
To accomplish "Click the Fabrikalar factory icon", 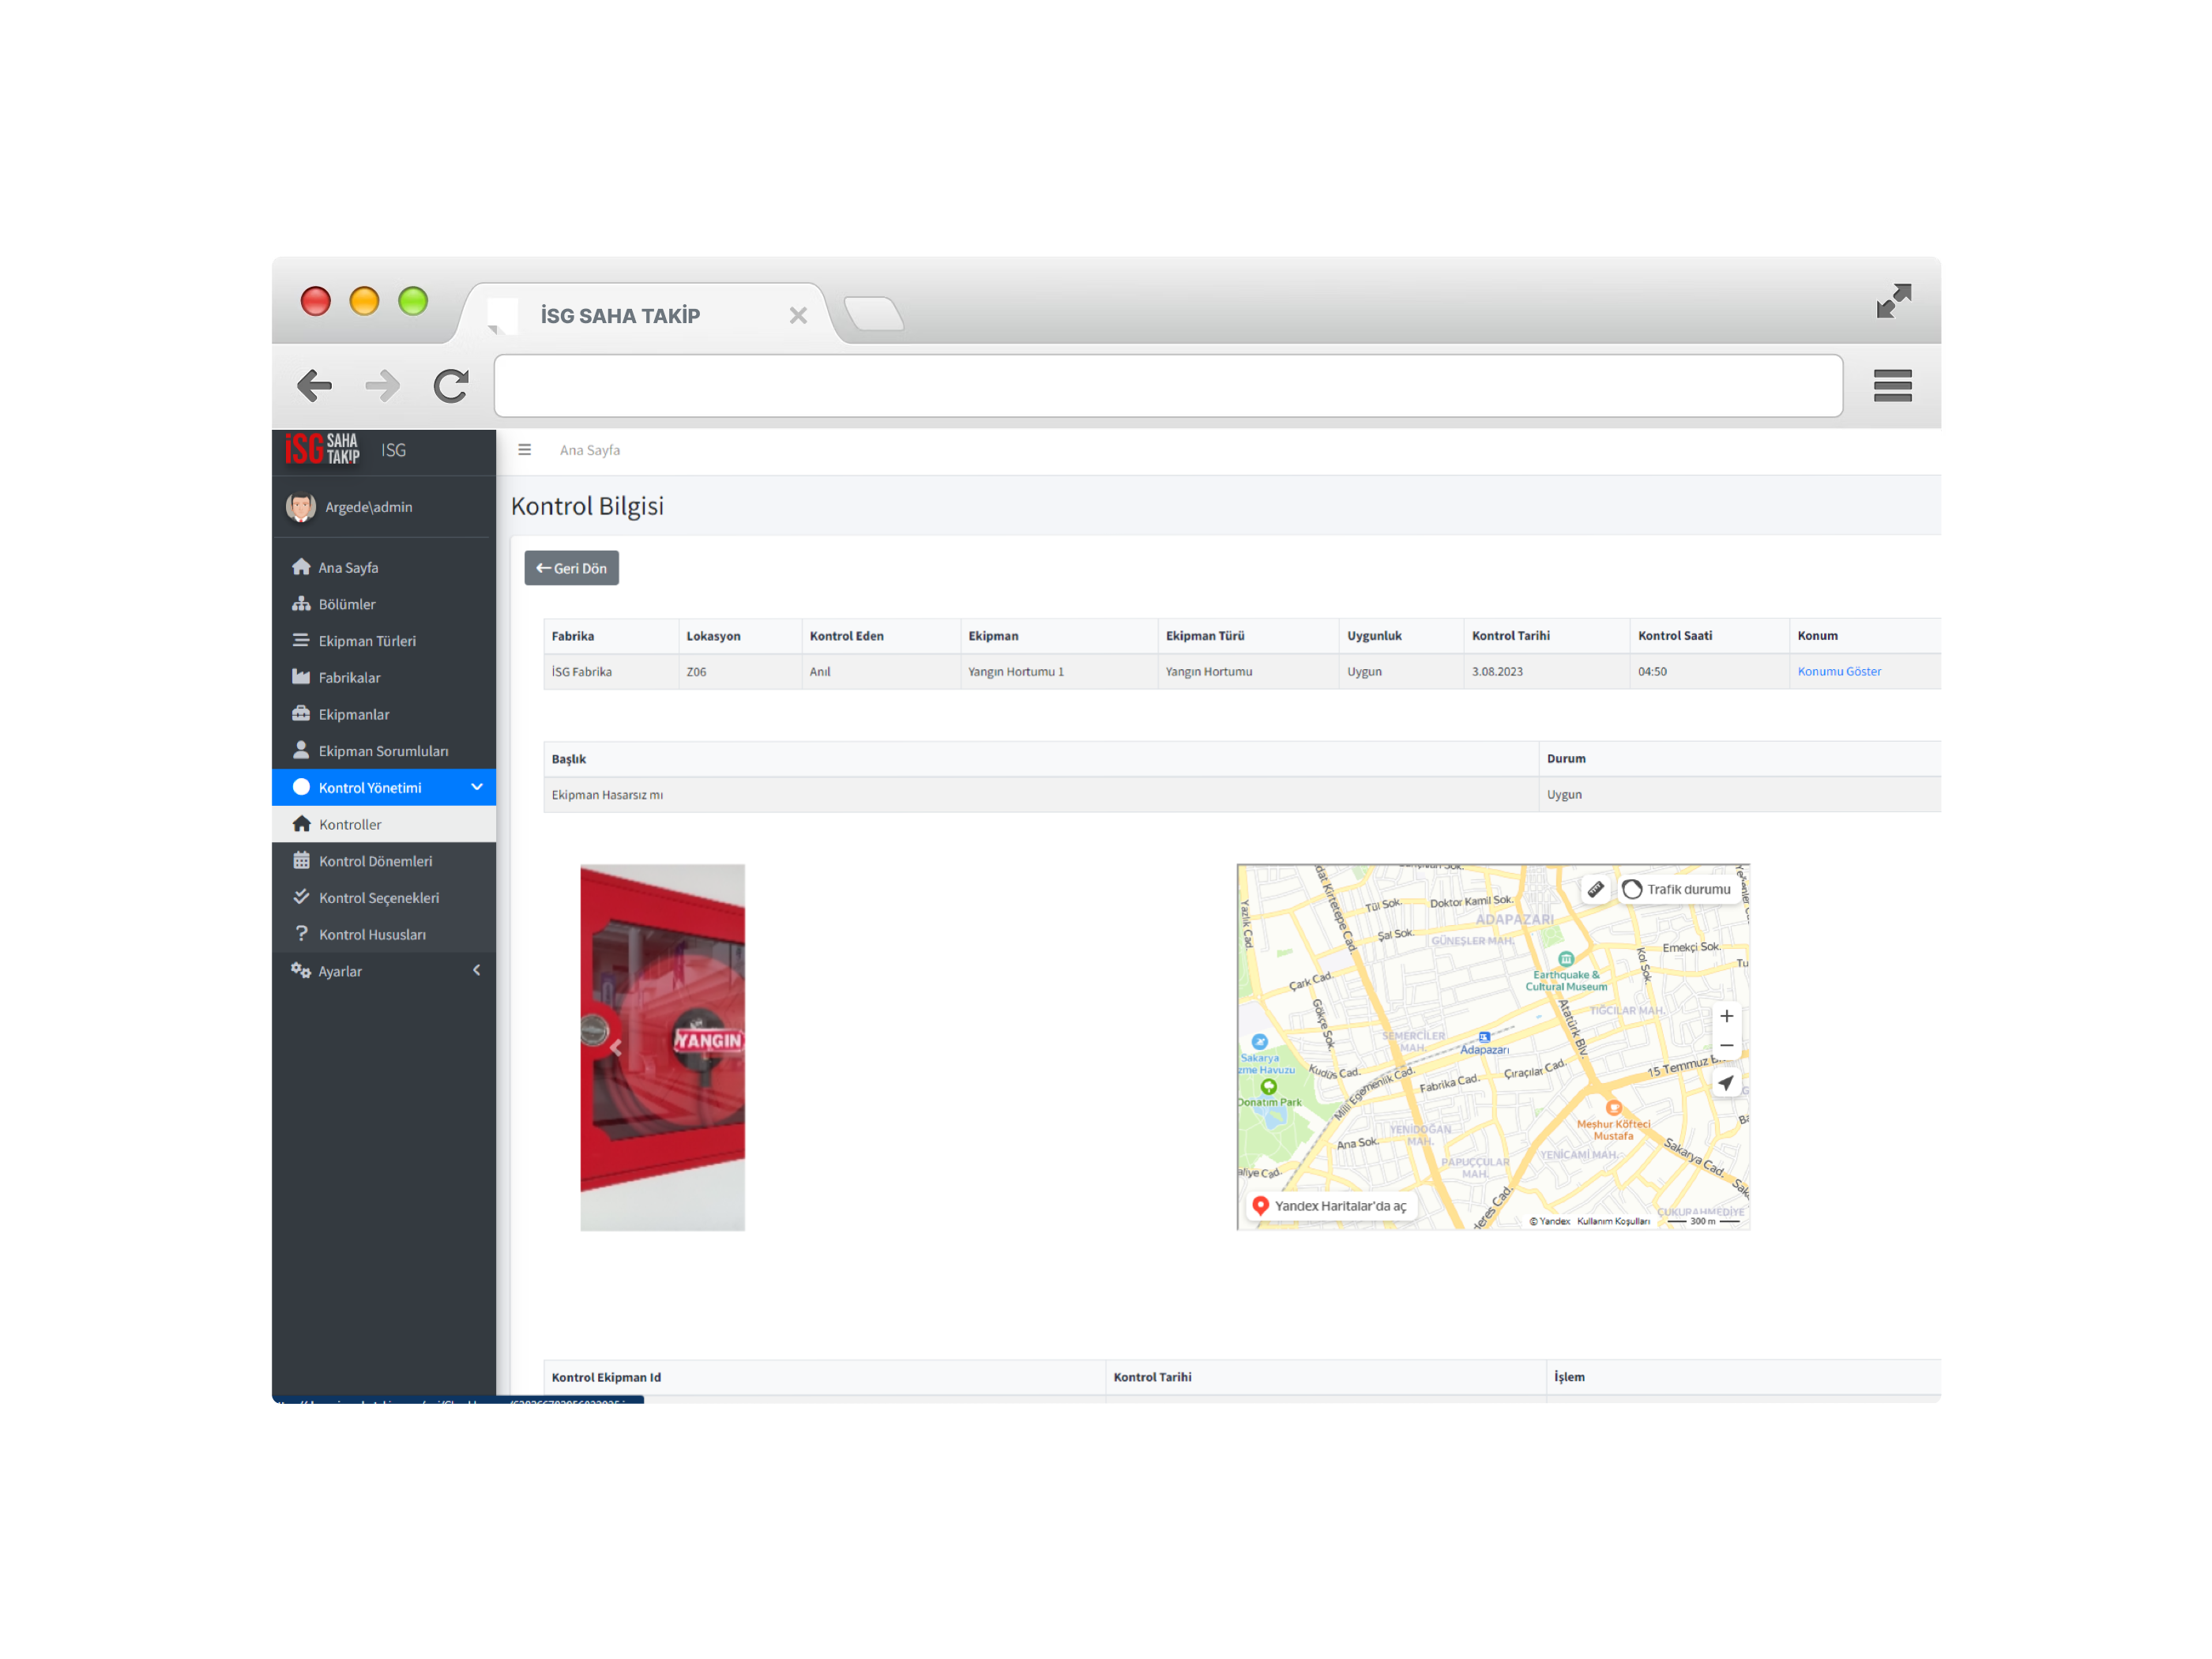I will pos(301,677).
